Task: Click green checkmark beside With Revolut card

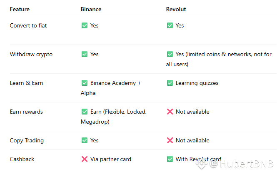Action: (x=170, y=159)
